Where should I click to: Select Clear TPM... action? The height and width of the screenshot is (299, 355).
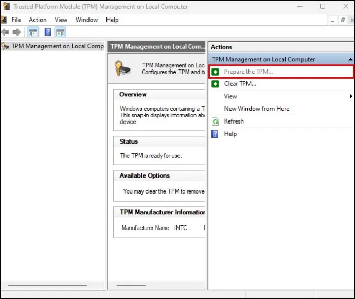(240, 84)
